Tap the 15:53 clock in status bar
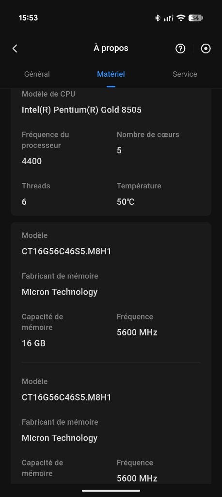The width and height of the screenshot is (222, 497). (28, 18)
